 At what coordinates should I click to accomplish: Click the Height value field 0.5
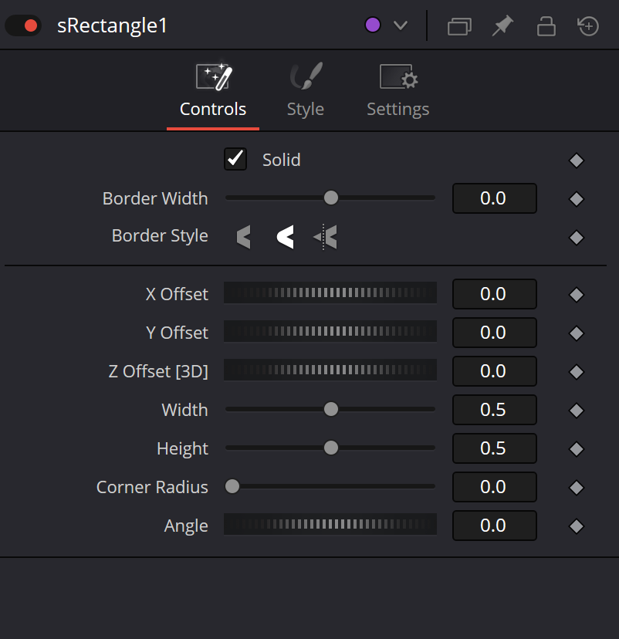click(494, 448)
